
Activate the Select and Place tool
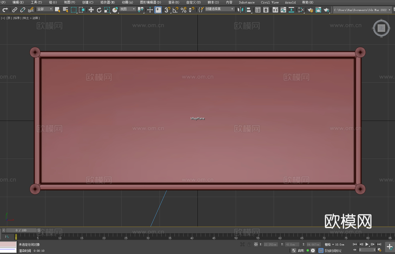pyautogui.click(x=115, y=10)
